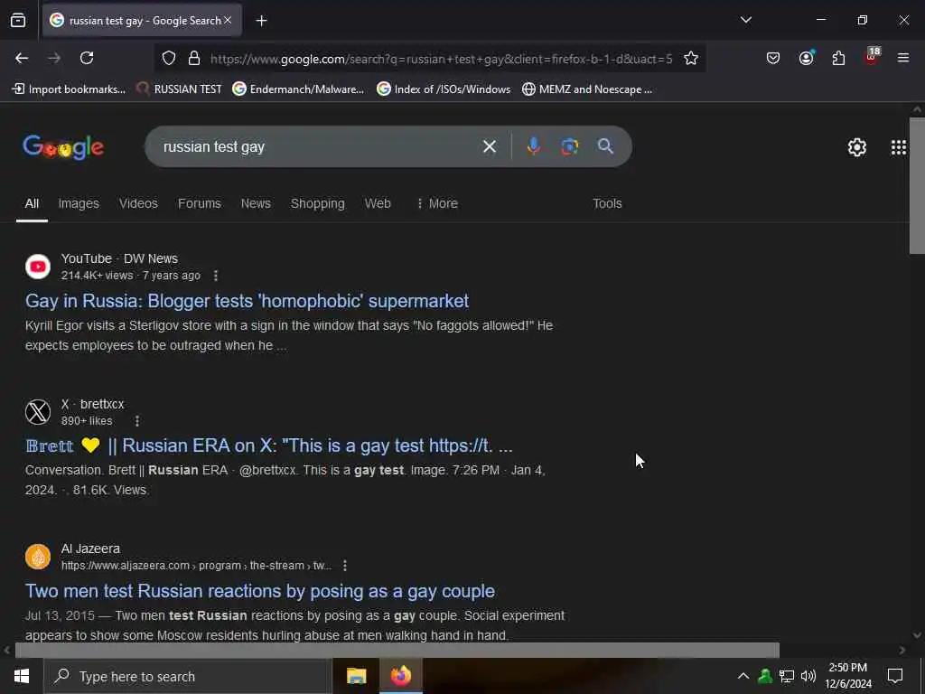925x694 pixels.
Task: Click the YouTube result favicon
Action: click(38, 267)
